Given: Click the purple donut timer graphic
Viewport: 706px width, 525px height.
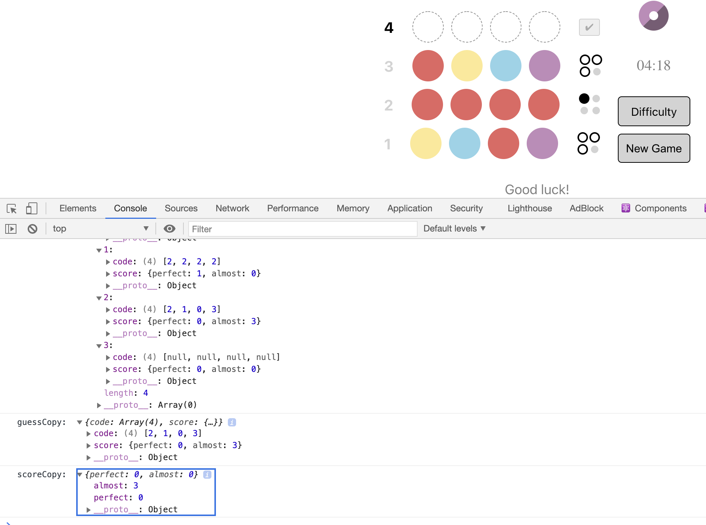Looking at the screenshot, I should pyautogui.click(x=653, y=16).
